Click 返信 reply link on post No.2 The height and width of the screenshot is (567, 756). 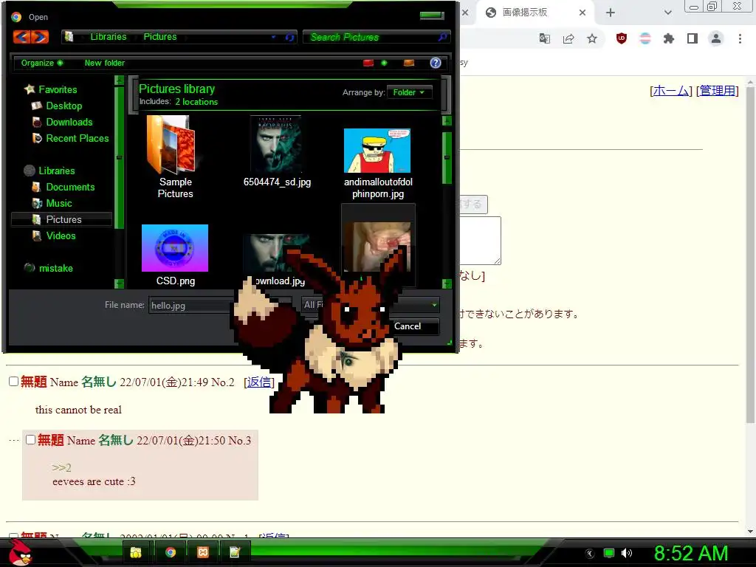[259, 382]
